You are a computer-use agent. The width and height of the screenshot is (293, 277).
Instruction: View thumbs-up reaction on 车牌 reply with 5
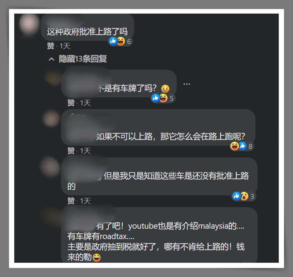click(156, 98)
